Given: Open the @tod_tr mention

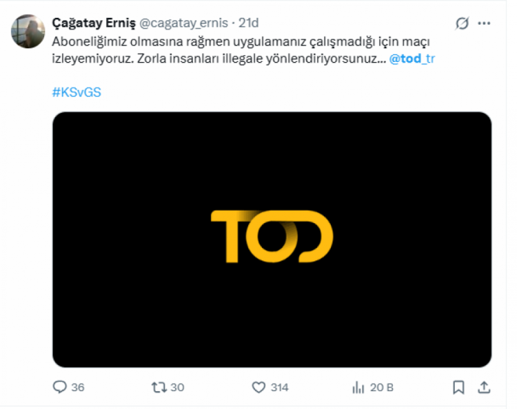Looking at the screenshot, I should click(412, 59).
